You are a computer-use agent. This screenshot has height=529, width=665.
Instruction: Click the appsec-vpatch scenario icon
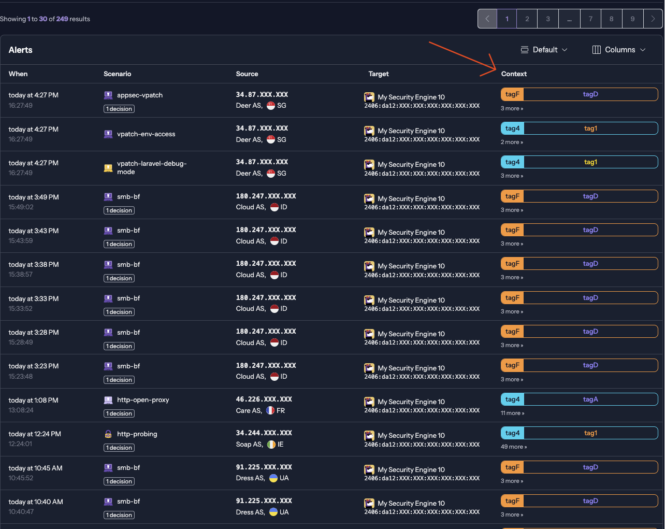coord(108,95)
